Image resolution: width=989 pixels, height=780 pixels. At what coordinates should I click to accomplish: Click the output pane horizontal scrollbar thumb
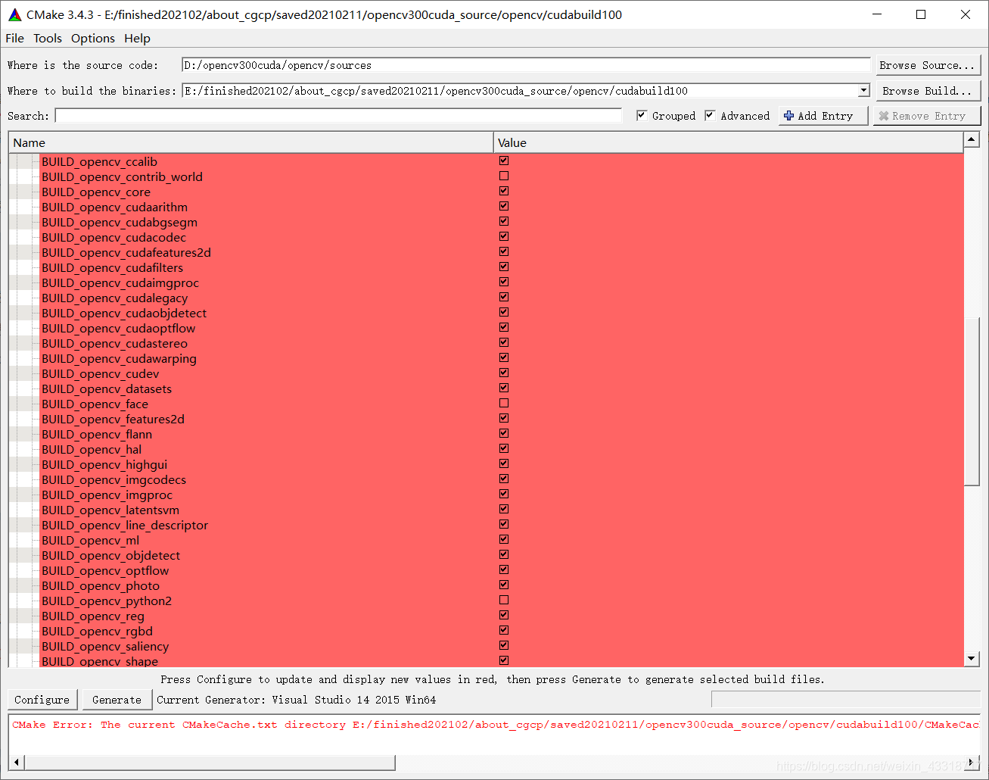[210, 762]
